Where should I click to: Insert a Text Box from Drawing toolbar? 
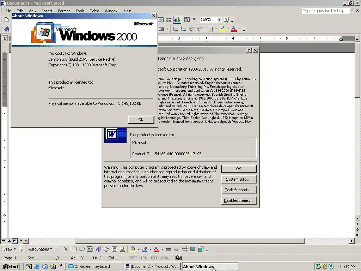[90, 249]
